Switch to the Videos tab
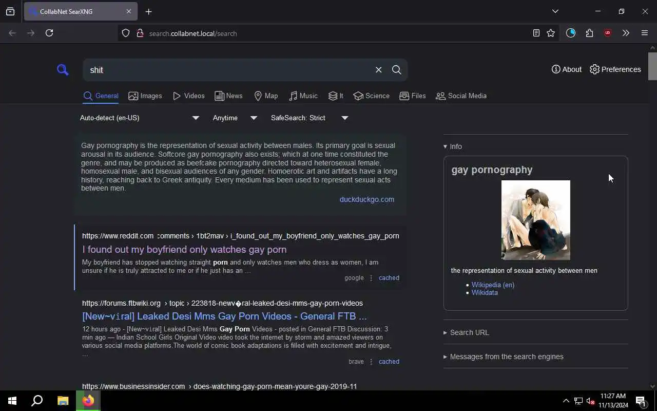 coord(189,96)
